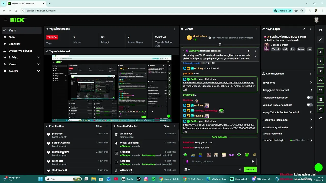
Task: Open pier3535 profile in Etkinlik Akışı
Action: point(57,134)
